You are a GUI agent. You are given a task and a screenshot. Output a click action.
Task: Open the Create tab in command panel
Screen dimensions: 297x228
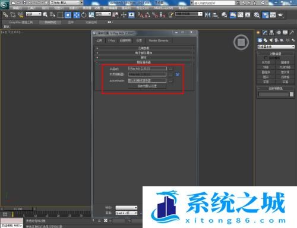258,32
